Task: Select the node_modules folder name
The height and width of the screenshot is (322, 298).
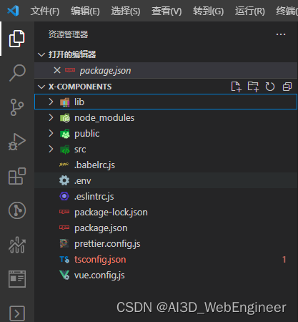Action: [104, 118]
